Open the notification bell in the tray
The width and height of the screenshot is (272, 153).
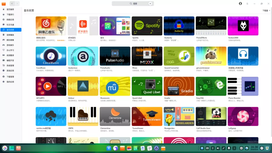(x=229, y=148)
